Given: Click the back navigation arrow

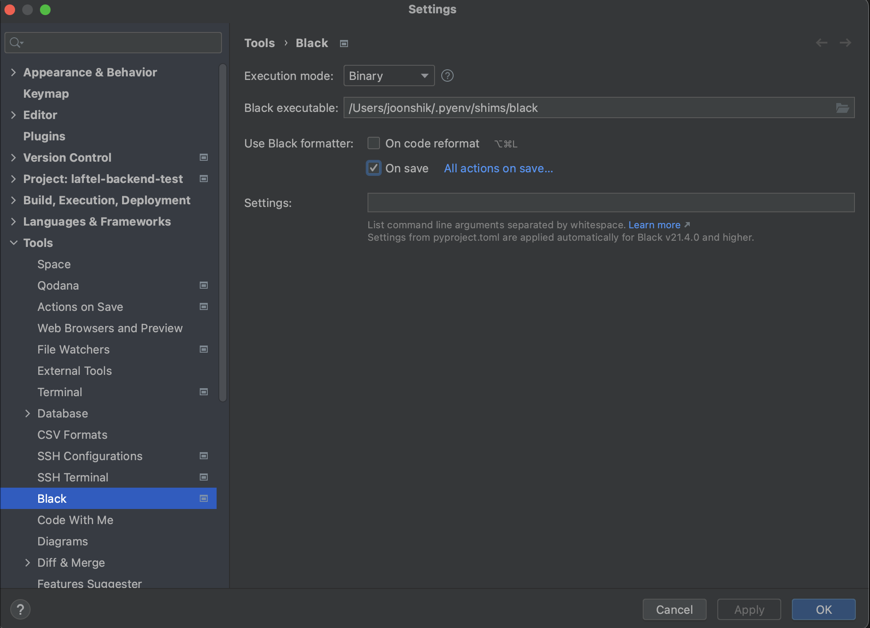Looking at the screenshot, I should [x=821, y=43].
